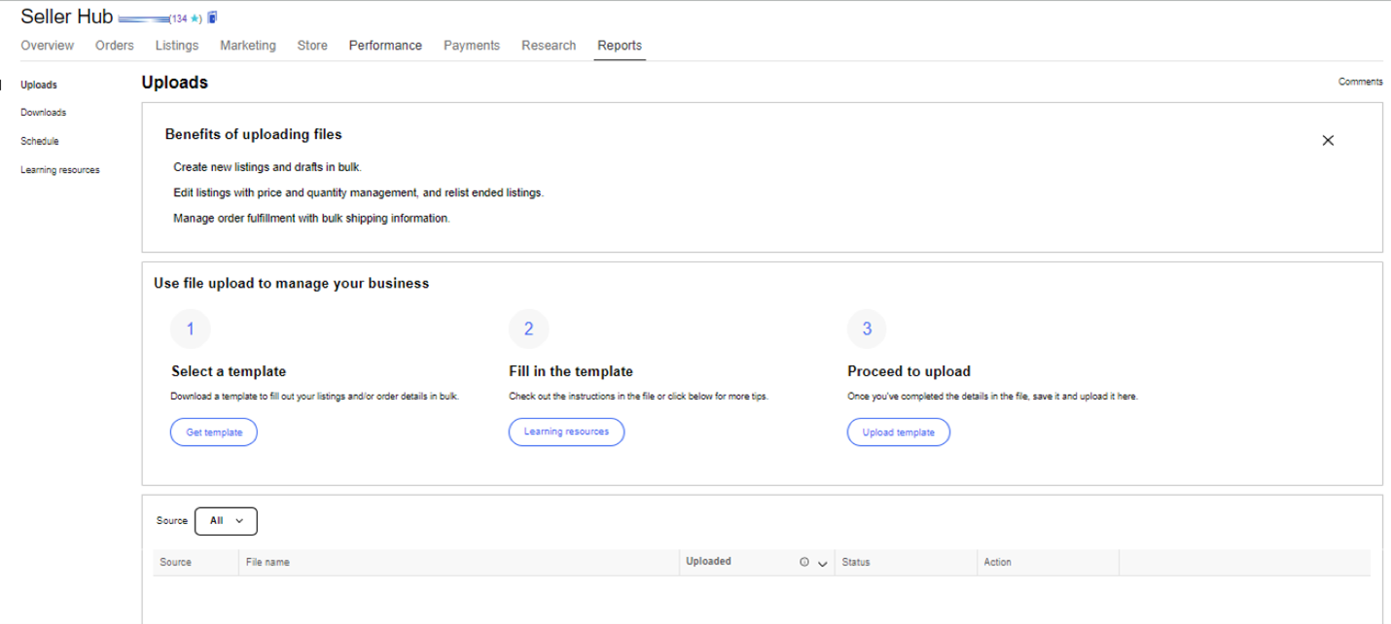Click the Learning resources button under step 2

coord(566,432)
